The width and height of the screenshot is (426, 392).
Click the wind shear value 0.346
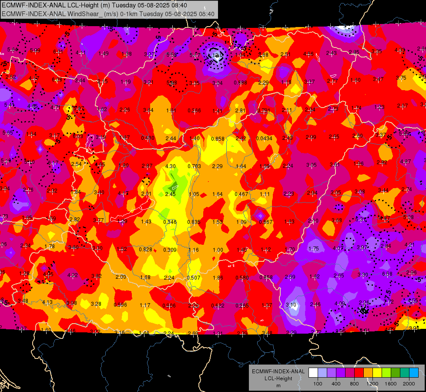(x=170, y=222)
